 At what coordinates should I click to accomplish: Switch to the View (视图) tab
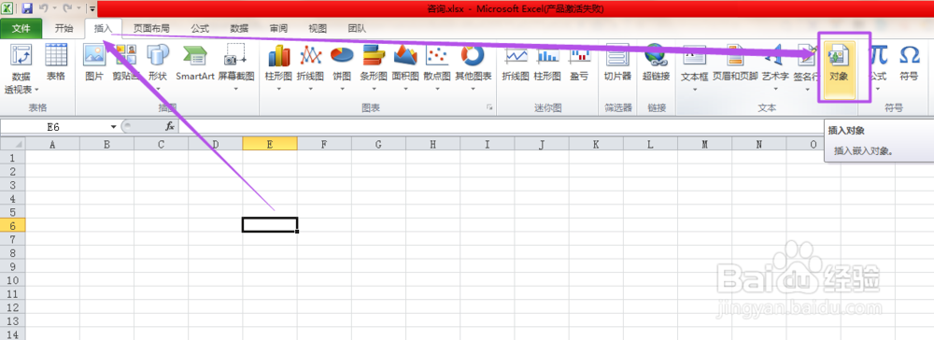[x=318, y=28]
